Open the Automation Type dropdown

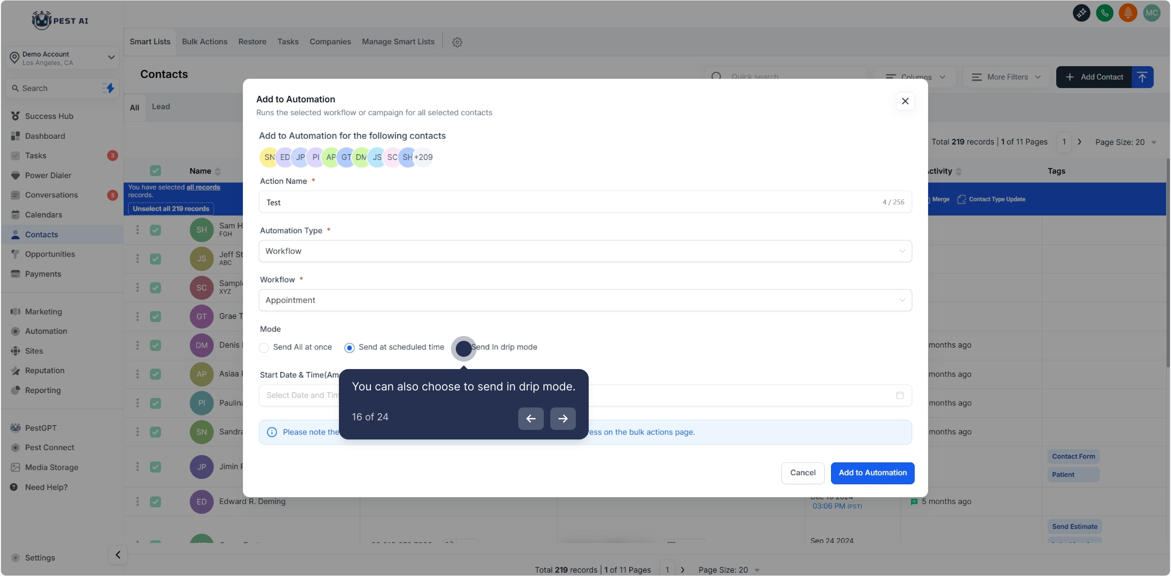pyautogui.click(x=585, y=251)
